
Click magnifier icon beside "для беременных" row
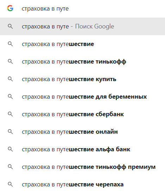point(10,97)
